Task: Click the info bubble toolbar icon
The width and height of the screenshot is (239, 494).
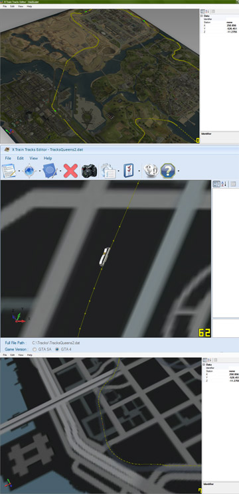Action: click(x=150, y=171)
